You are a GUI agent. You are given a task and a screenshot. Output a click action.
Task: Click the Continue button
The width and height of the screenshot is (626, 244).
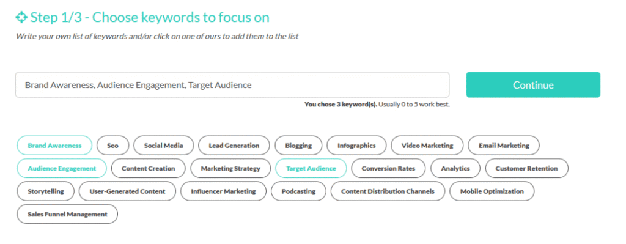pyautogui.click(x=533, y=85)
